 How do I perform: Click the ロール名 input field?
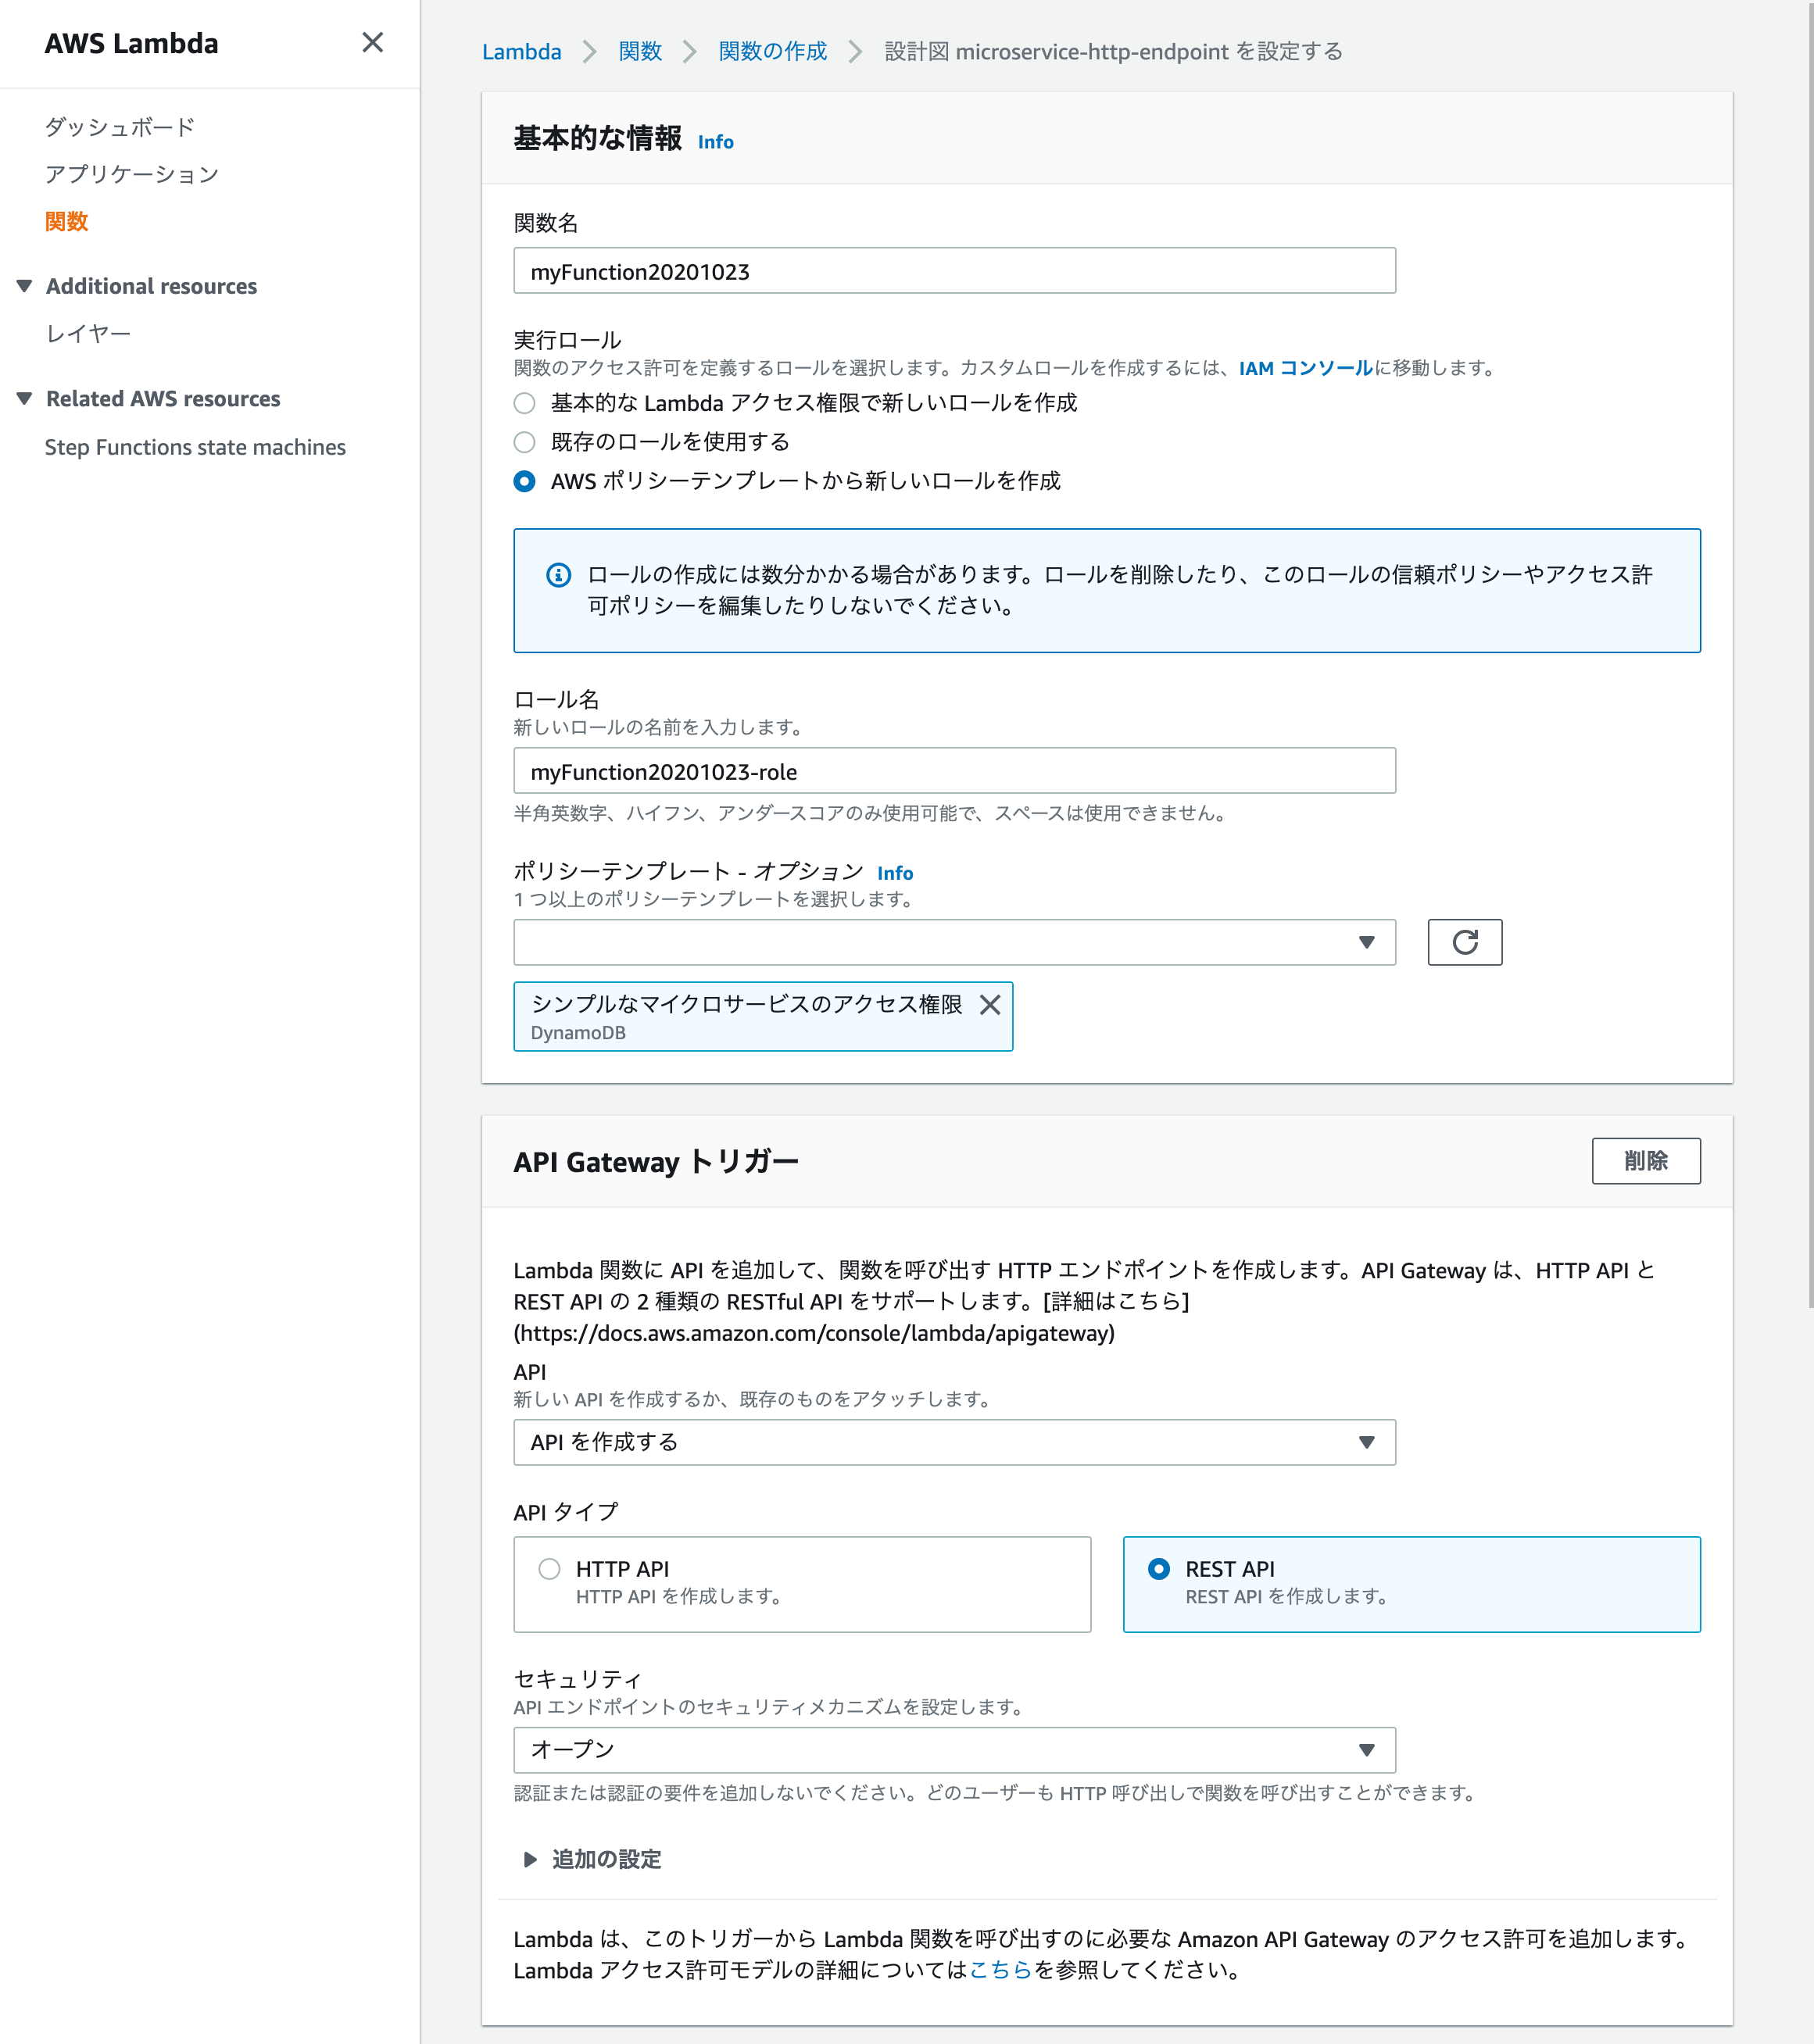pos(954,771)
